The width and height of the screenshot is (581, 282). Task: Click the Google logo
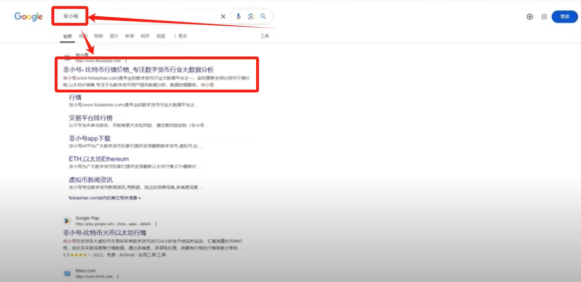pos(29,17)
